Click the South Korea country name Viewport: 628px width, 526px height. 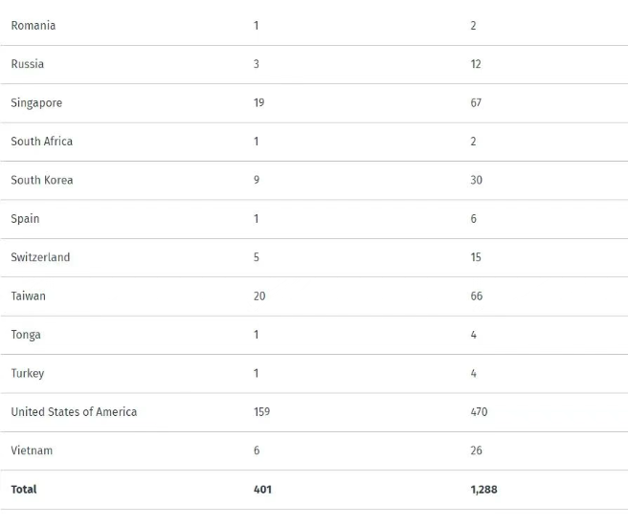(42, 180)
